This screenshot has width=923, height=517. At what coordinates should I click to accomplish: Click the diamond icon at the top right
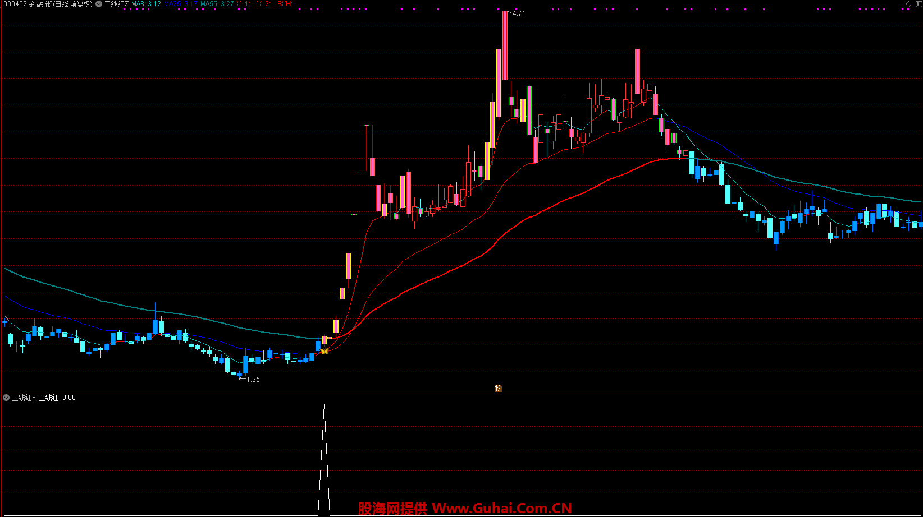point(909,4)
